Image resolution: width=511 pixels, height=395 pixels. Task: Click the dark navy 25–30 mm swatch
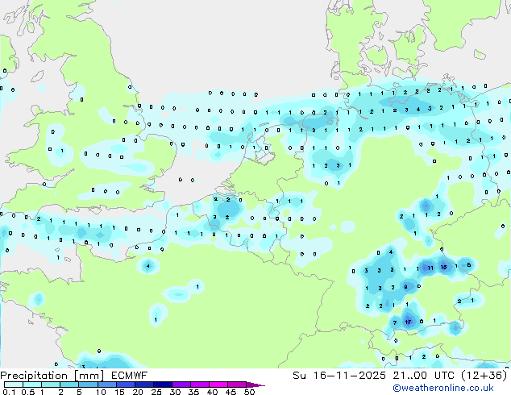pyautogui.click(x=162, y=385)
